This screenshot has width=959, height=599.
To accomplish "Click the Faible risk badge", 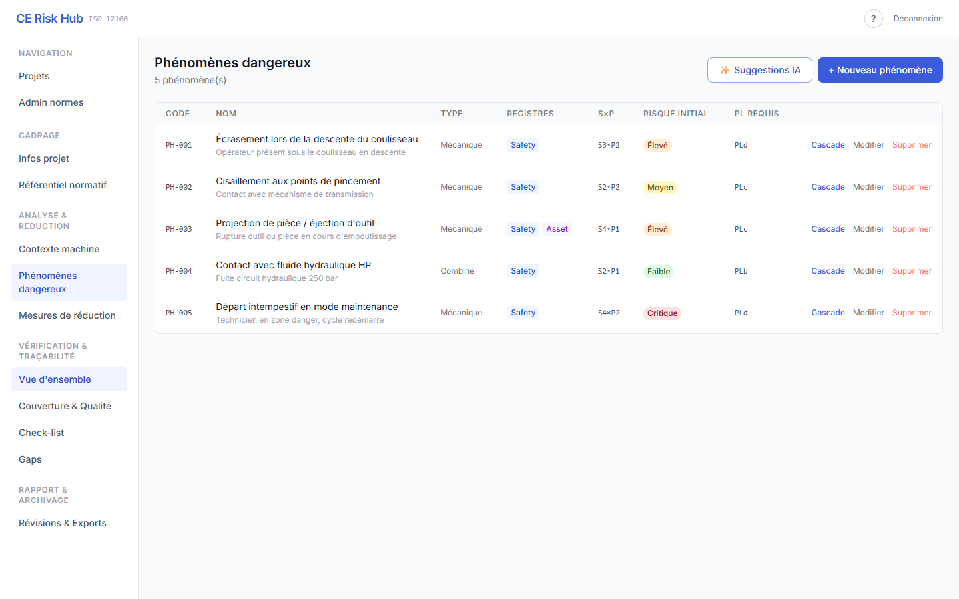I will pyautogui.click(x=659, y=272).
